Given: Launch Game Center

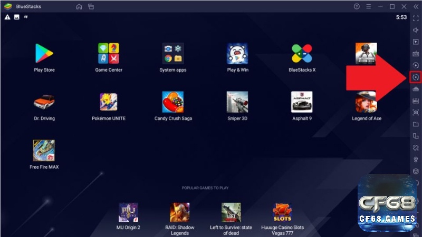Looking at the screenshot, I should click(109, 53).
